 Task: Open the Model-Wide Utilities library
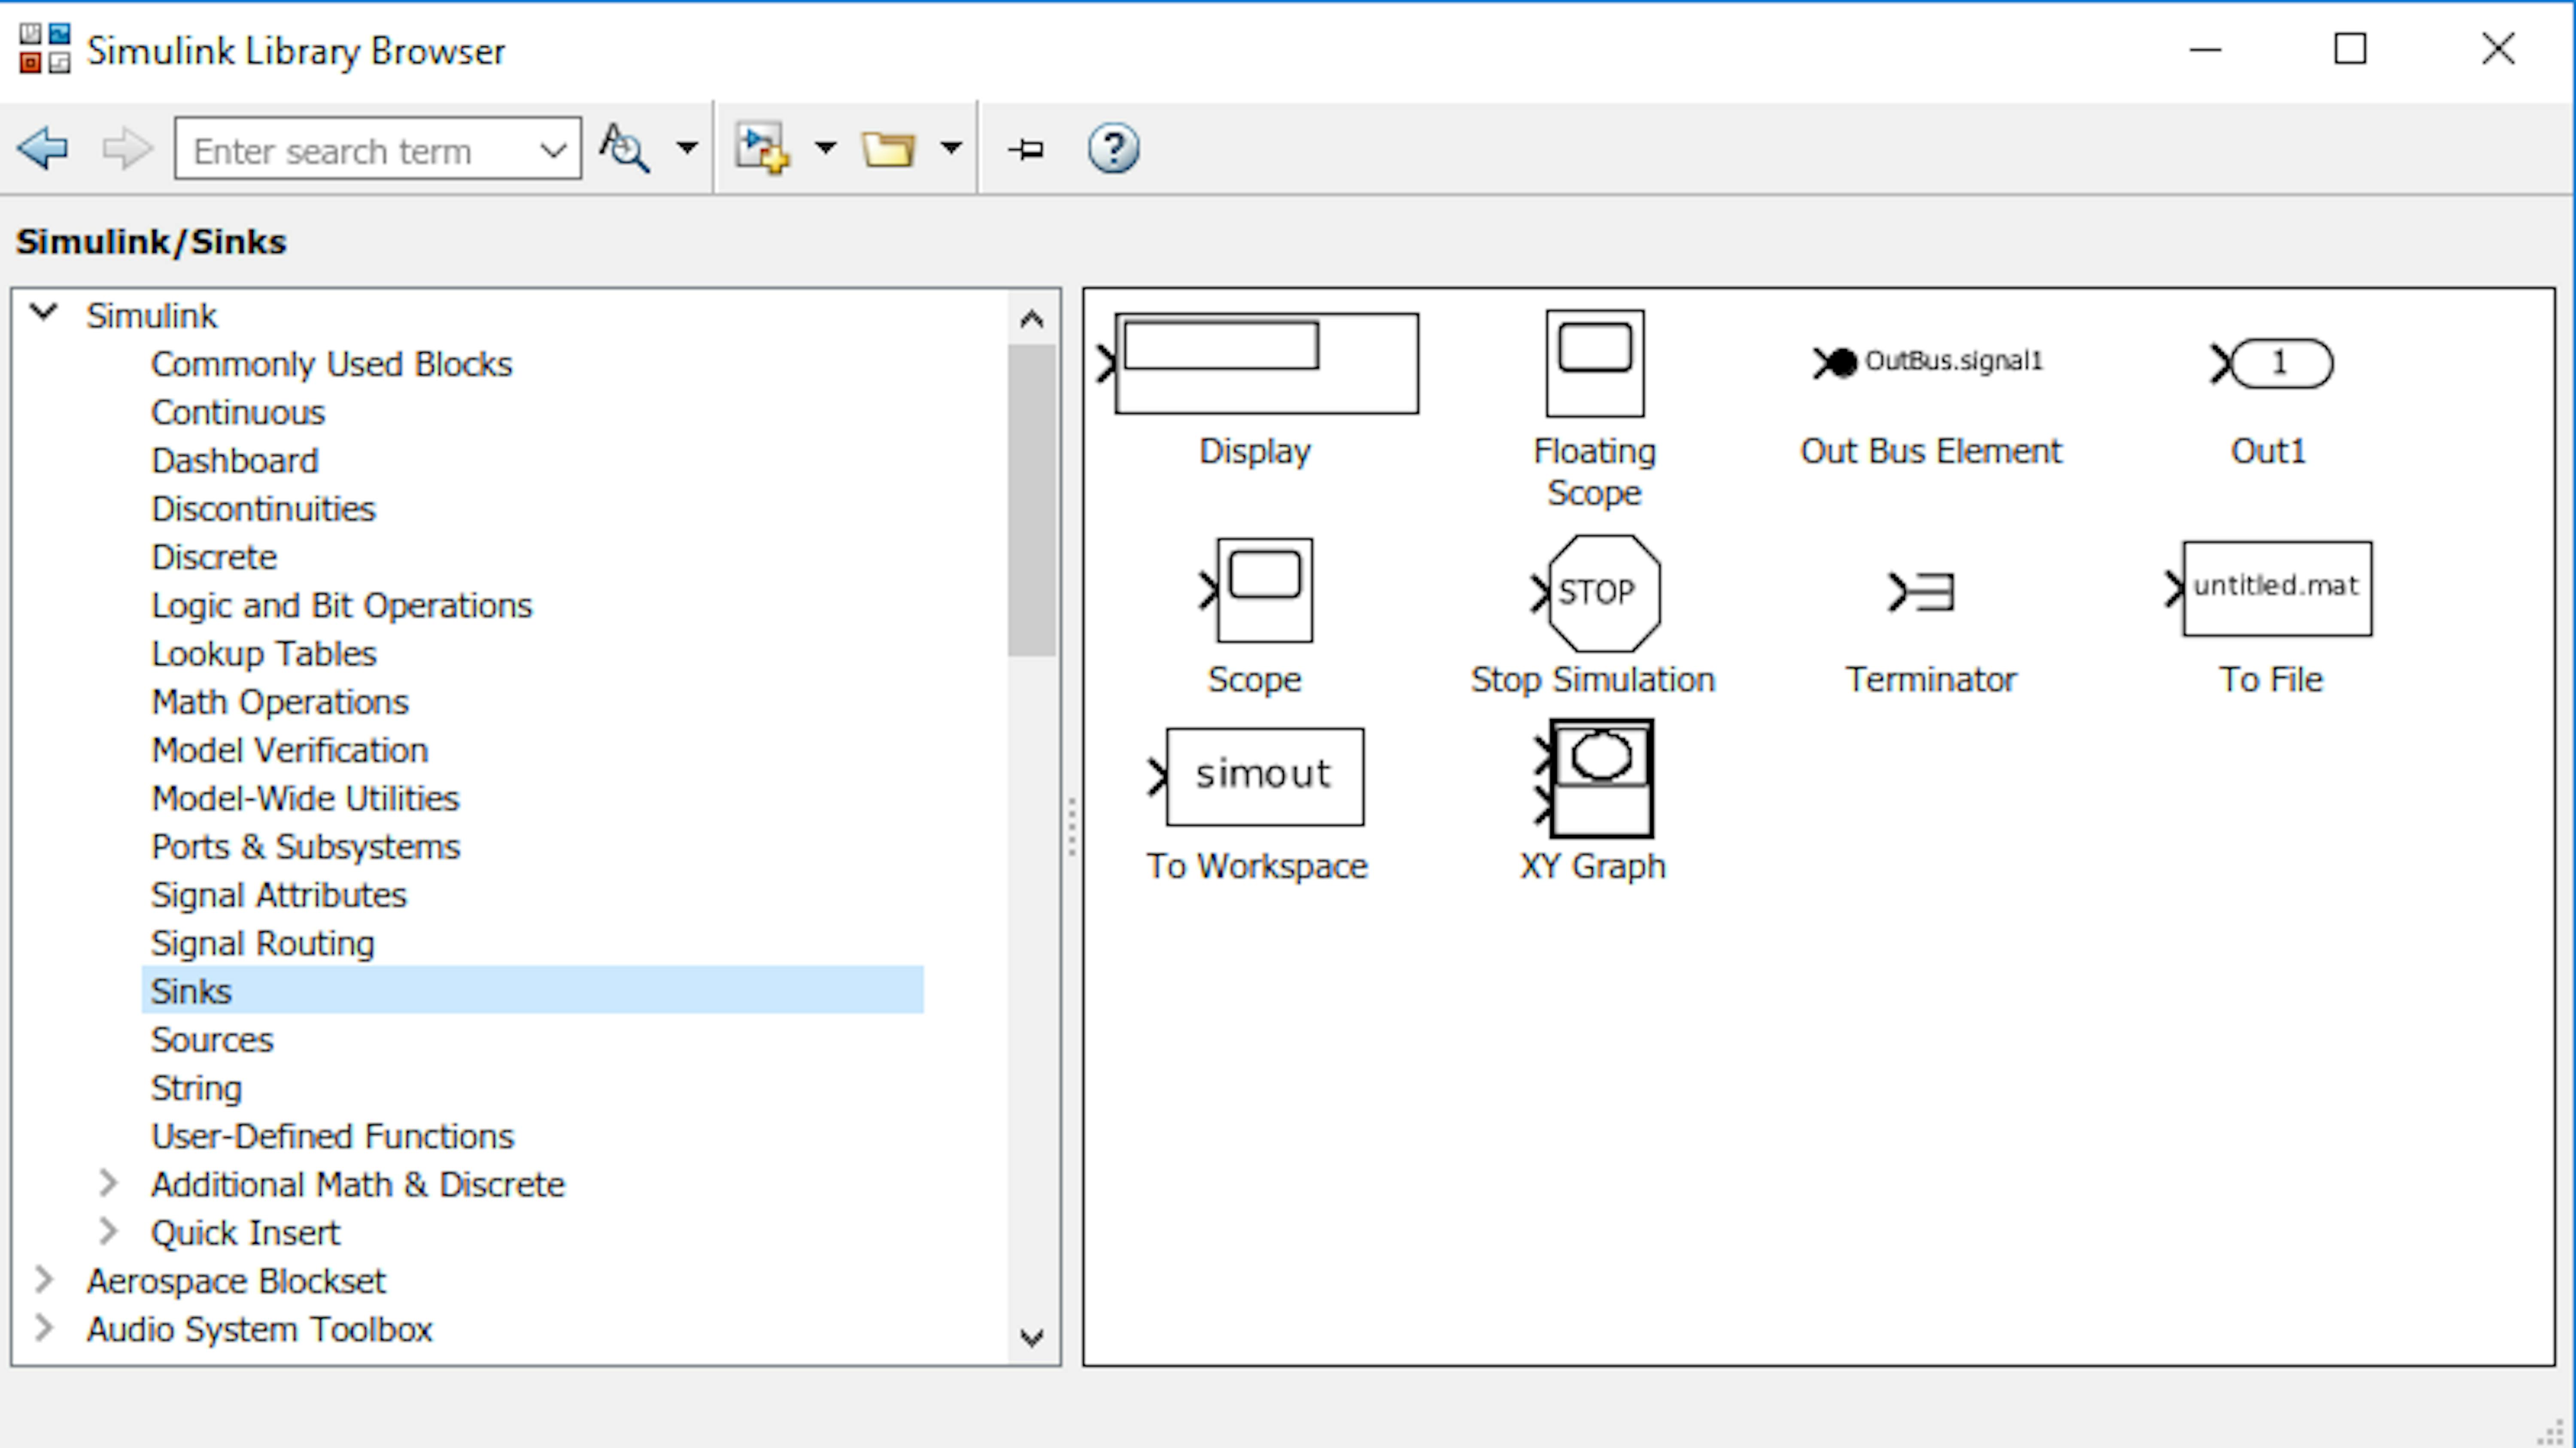point(305,798)
